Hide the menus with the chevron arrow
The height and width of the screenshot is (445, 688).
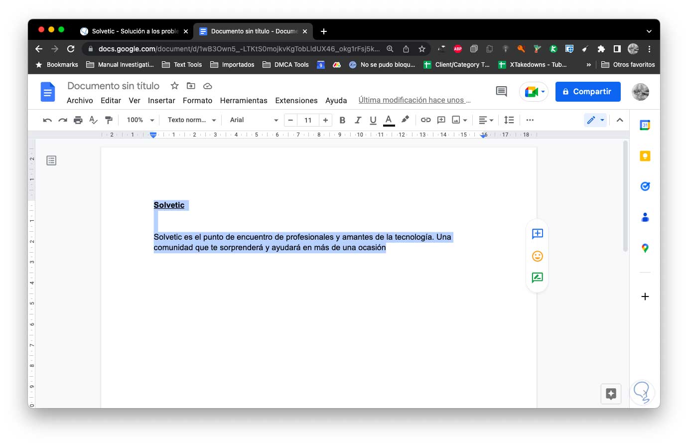pyautogui.click(x=620, y=120)
